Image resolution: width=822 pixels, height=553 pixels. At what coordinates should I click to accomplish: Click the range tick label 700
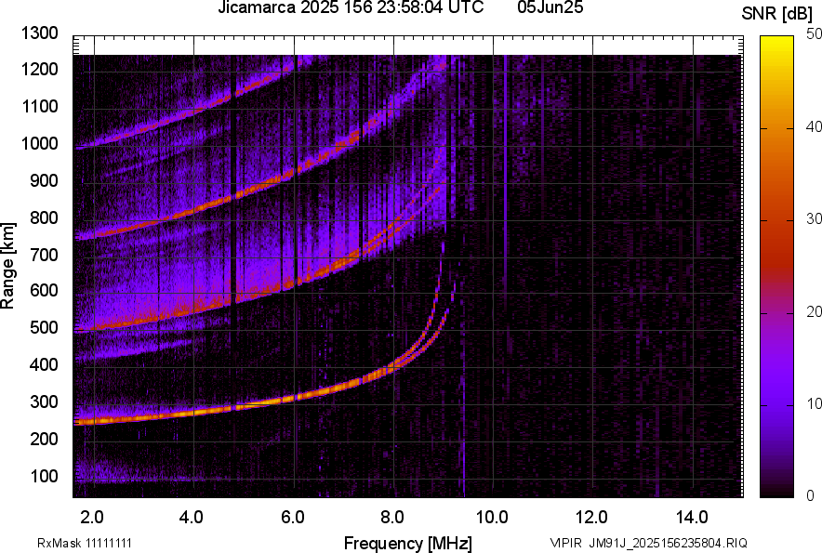44,255
